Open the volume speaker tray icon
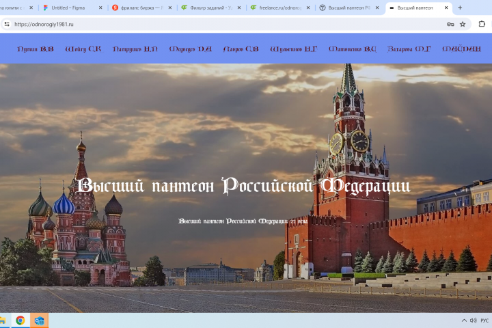Screen dimensions: 492x328 pyautogui.click(x=473, y=320)
